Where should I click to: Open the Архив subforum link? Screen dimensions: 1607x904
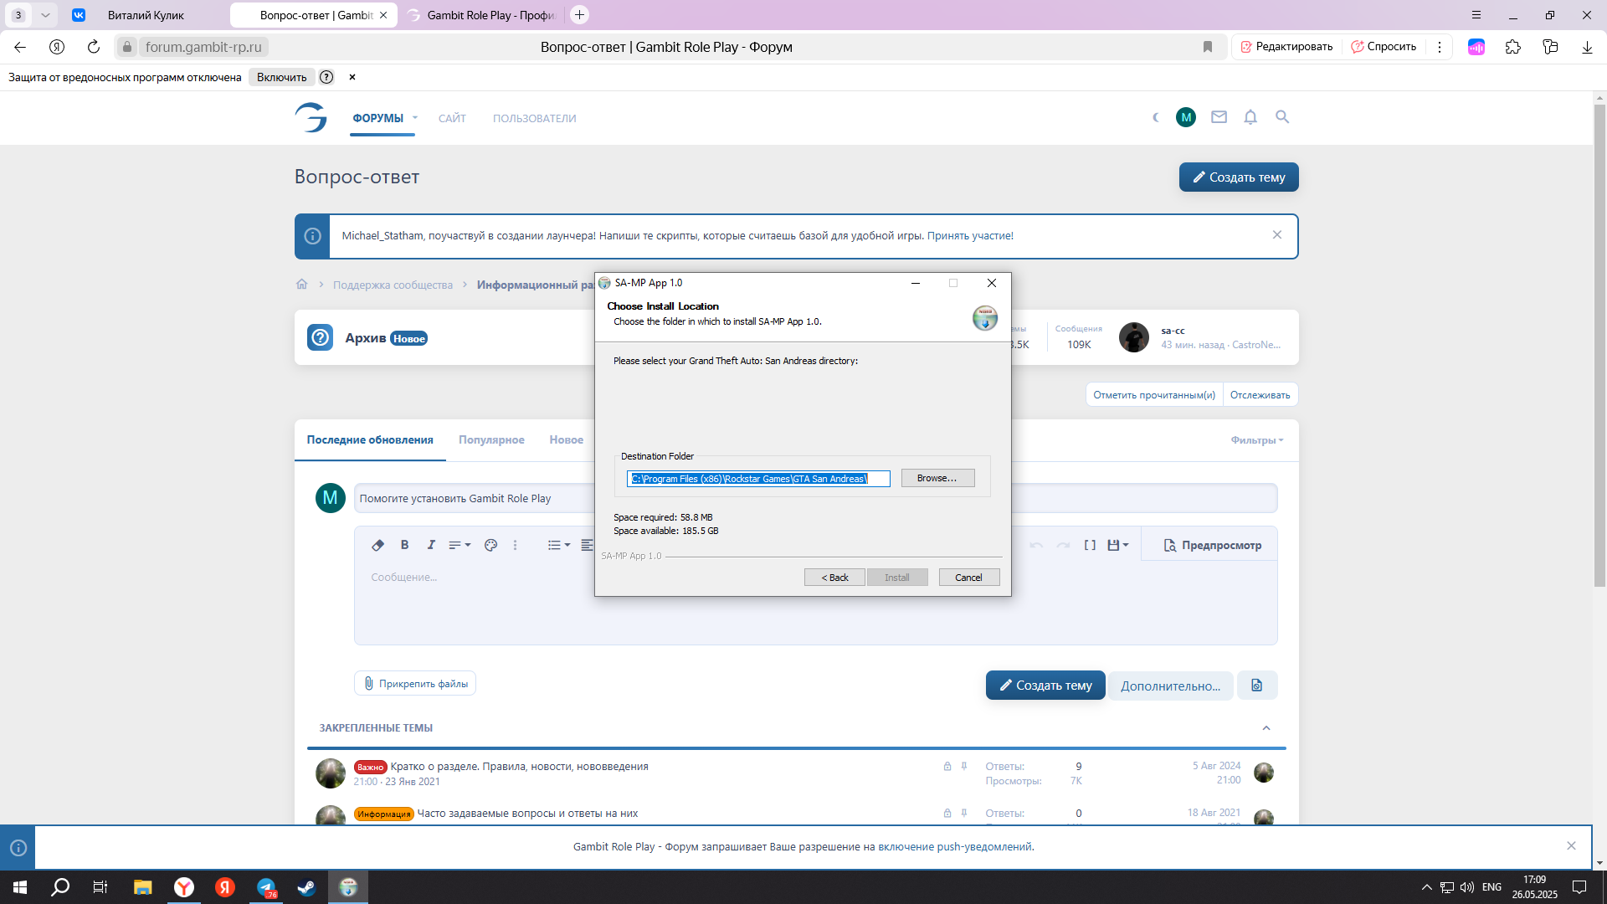click(x=365, y=338)
